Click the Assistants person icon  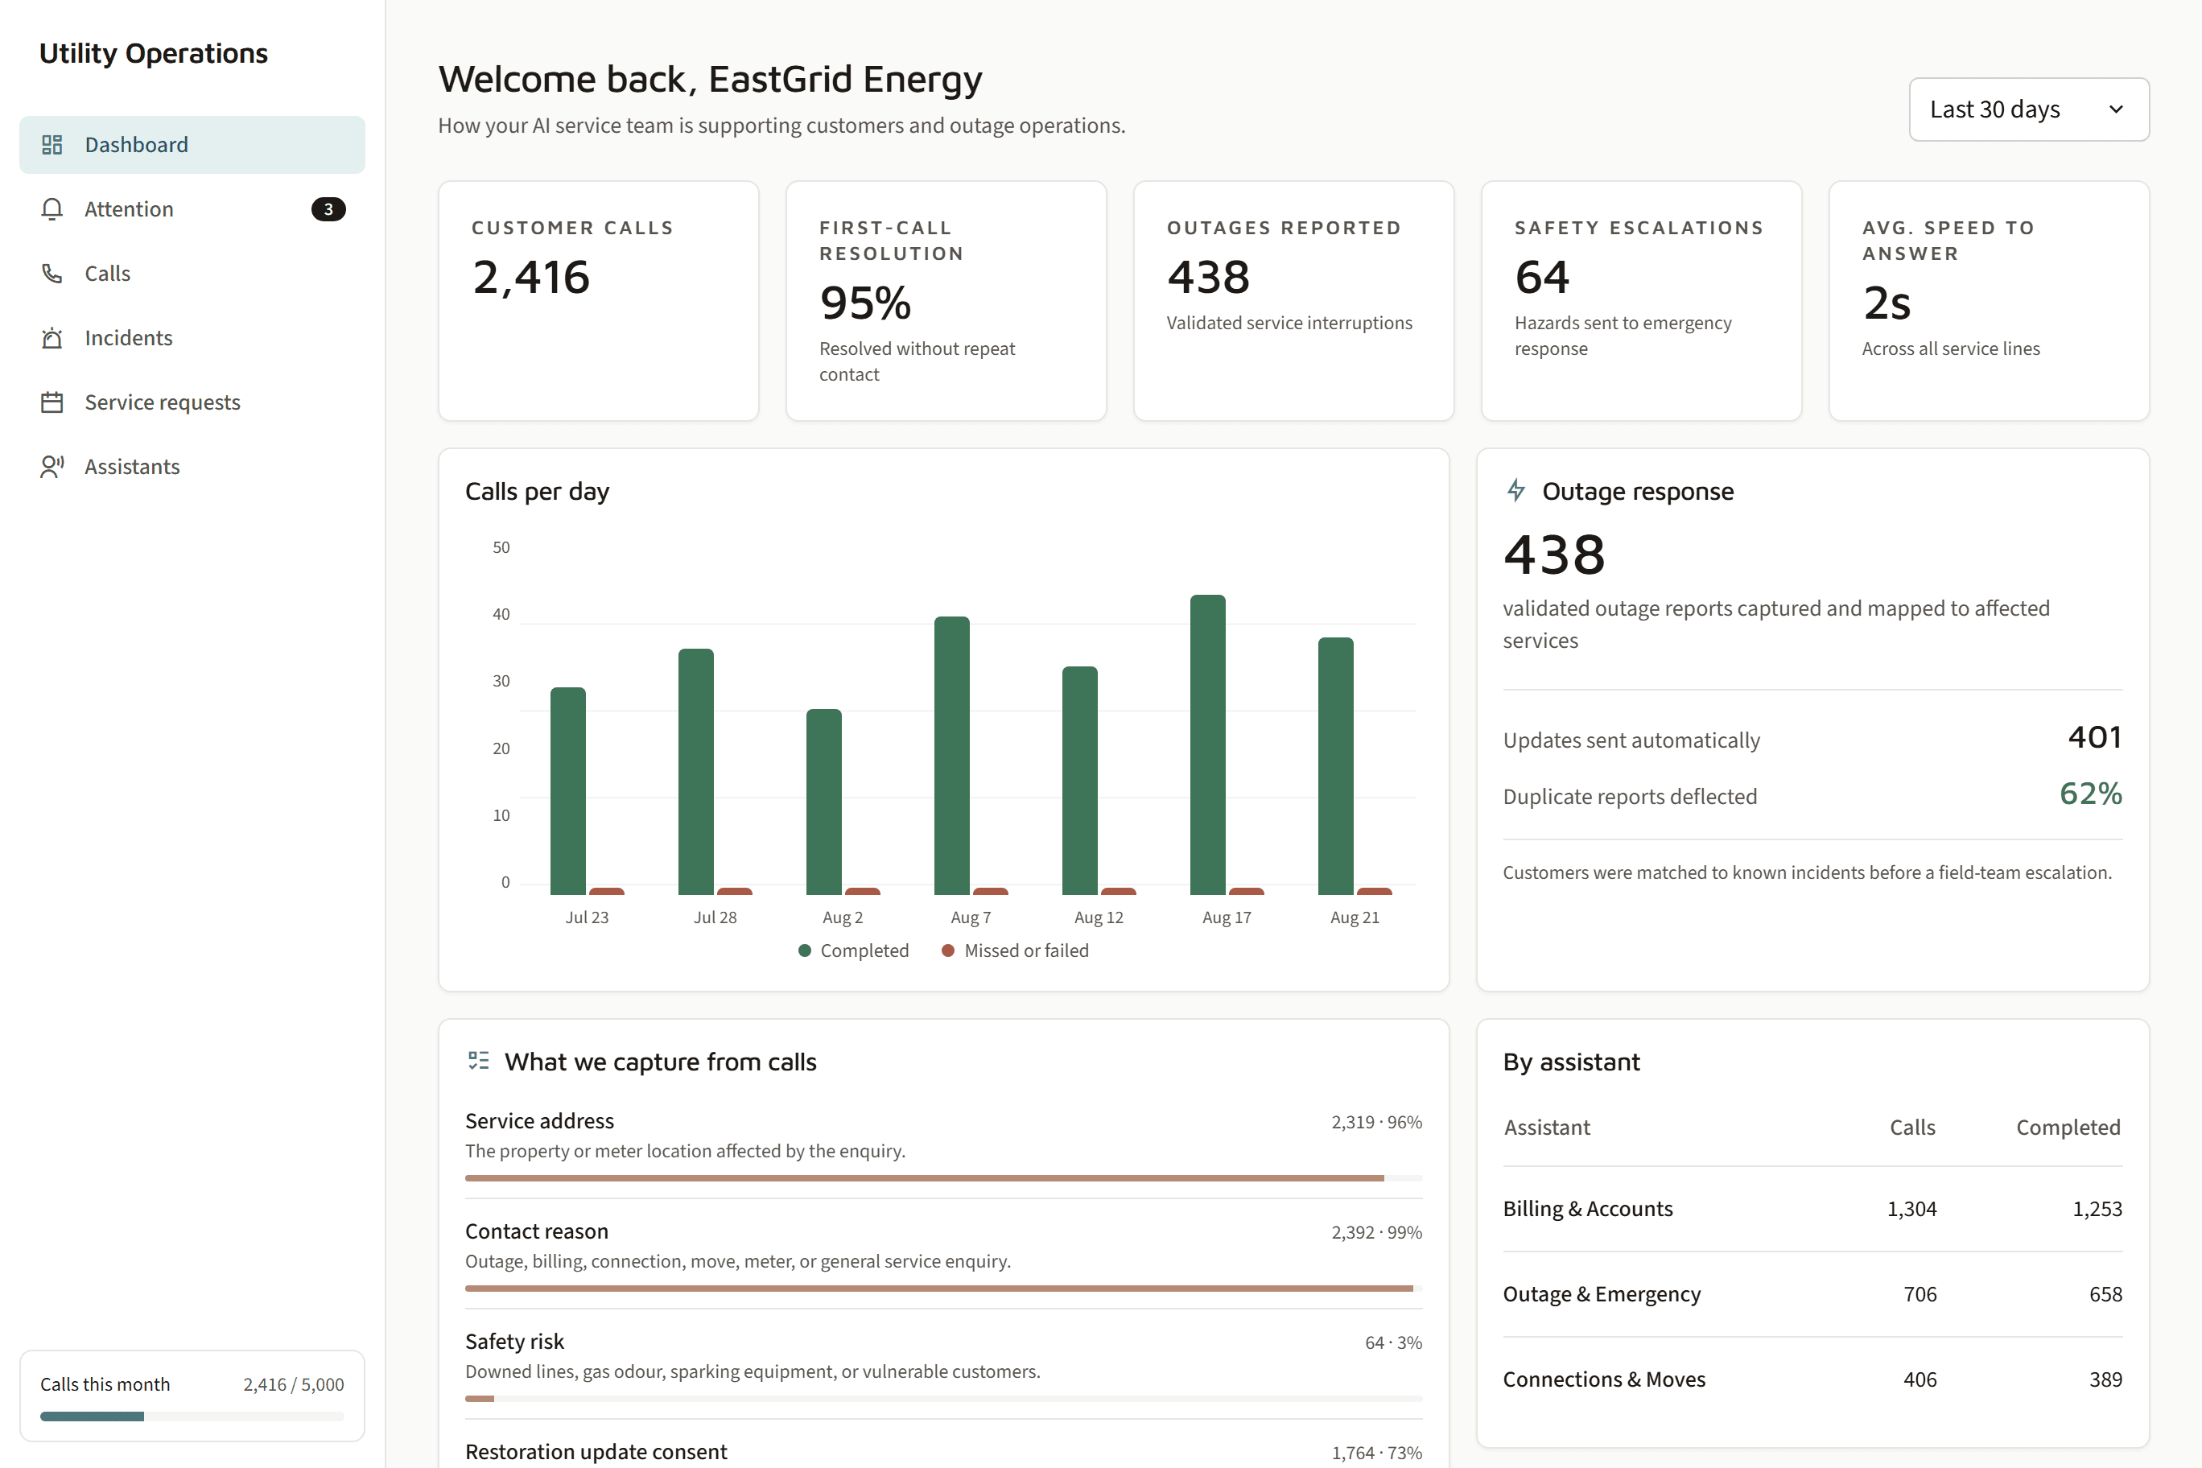click(52, 466)
